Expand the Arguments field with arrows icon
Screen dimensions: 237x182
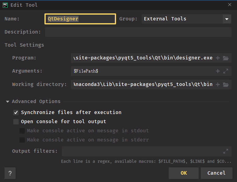pyautogui.click(x=226, y=71)
